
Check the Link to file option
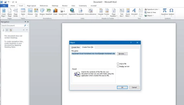(118, 63)
